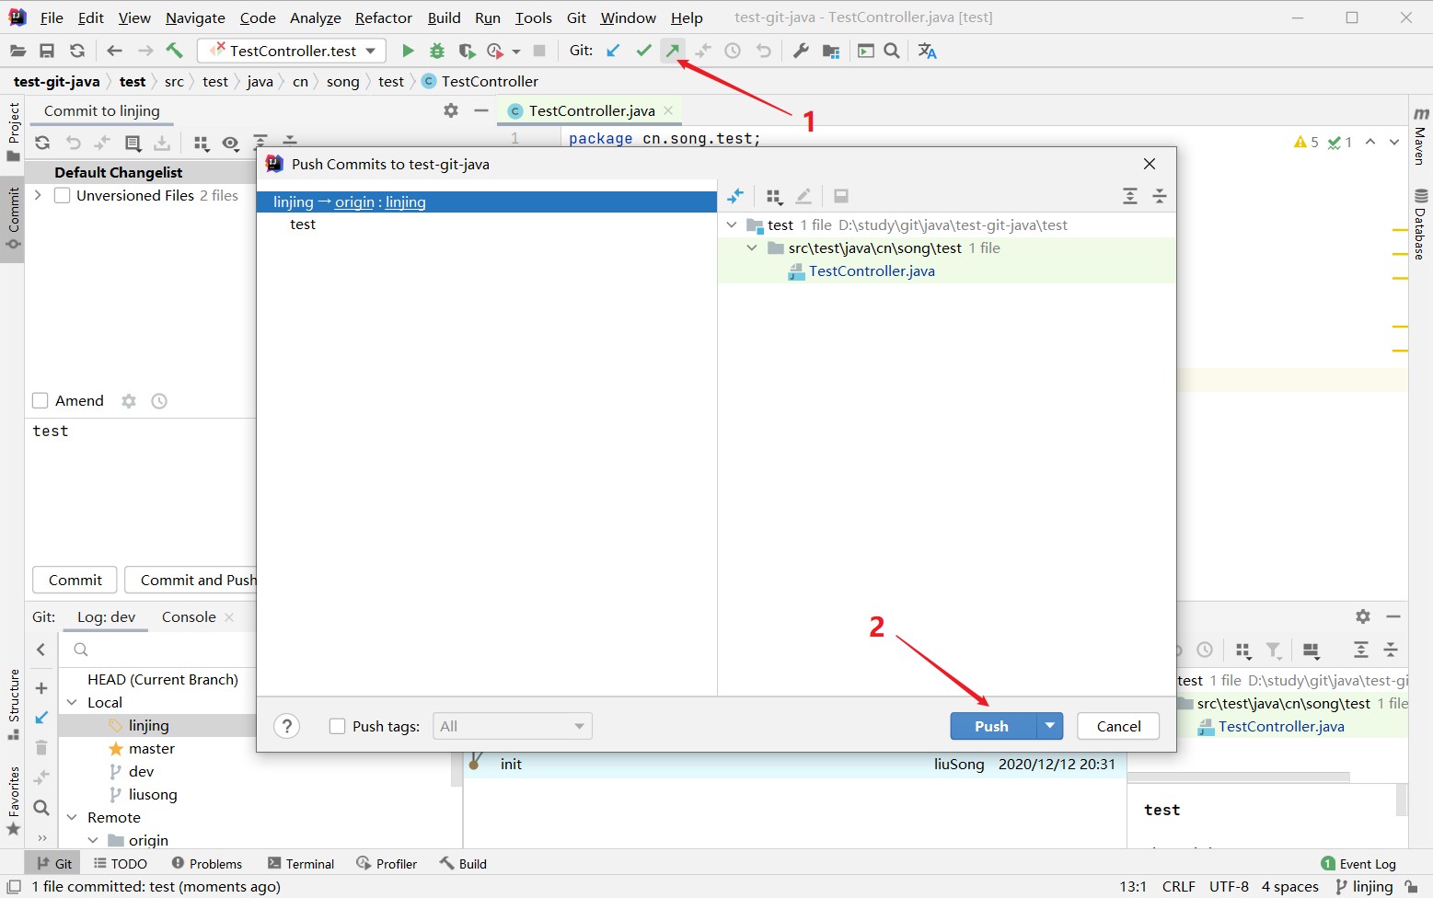Open project settings wrench icon

coord(801,51)
